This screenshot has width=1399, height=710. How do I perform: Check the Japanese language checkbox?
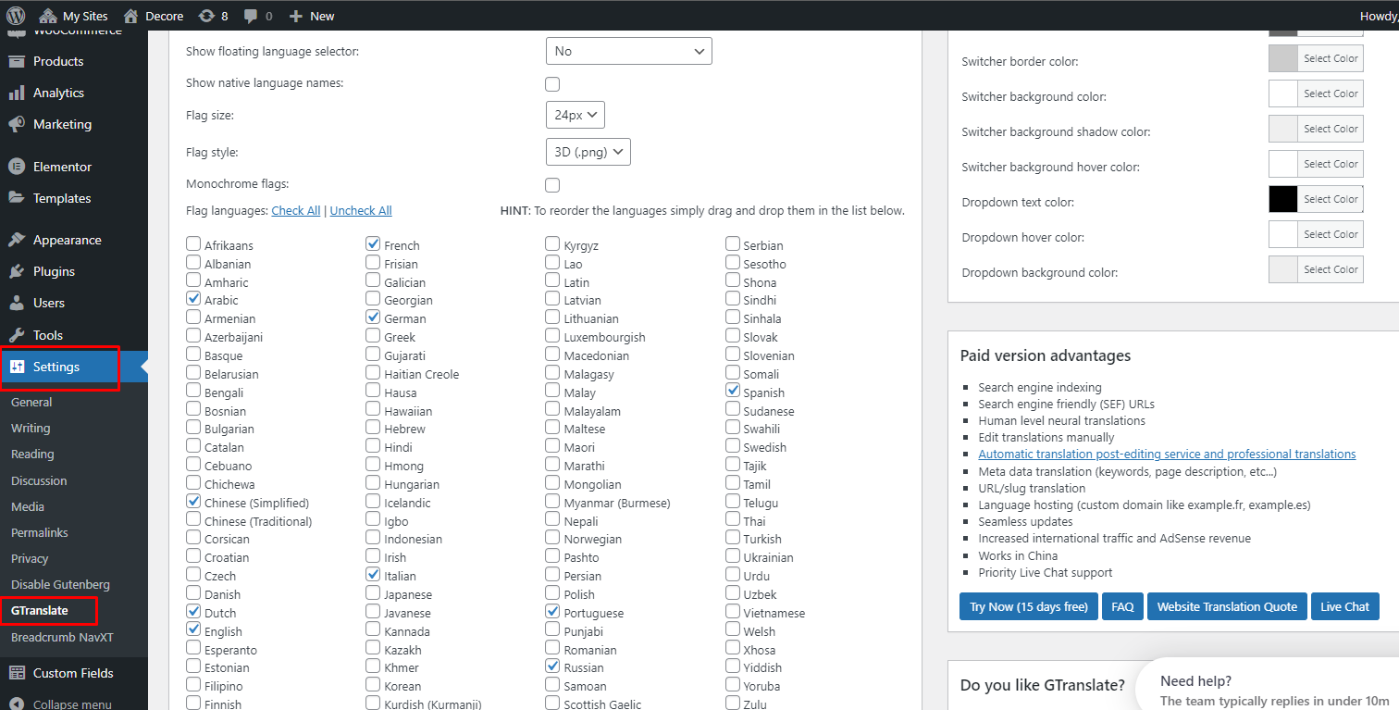(x=373, y=593)
